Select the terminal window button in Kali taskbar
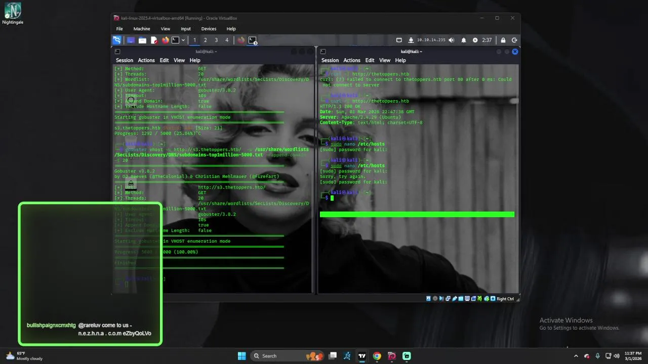 (253, 40)
